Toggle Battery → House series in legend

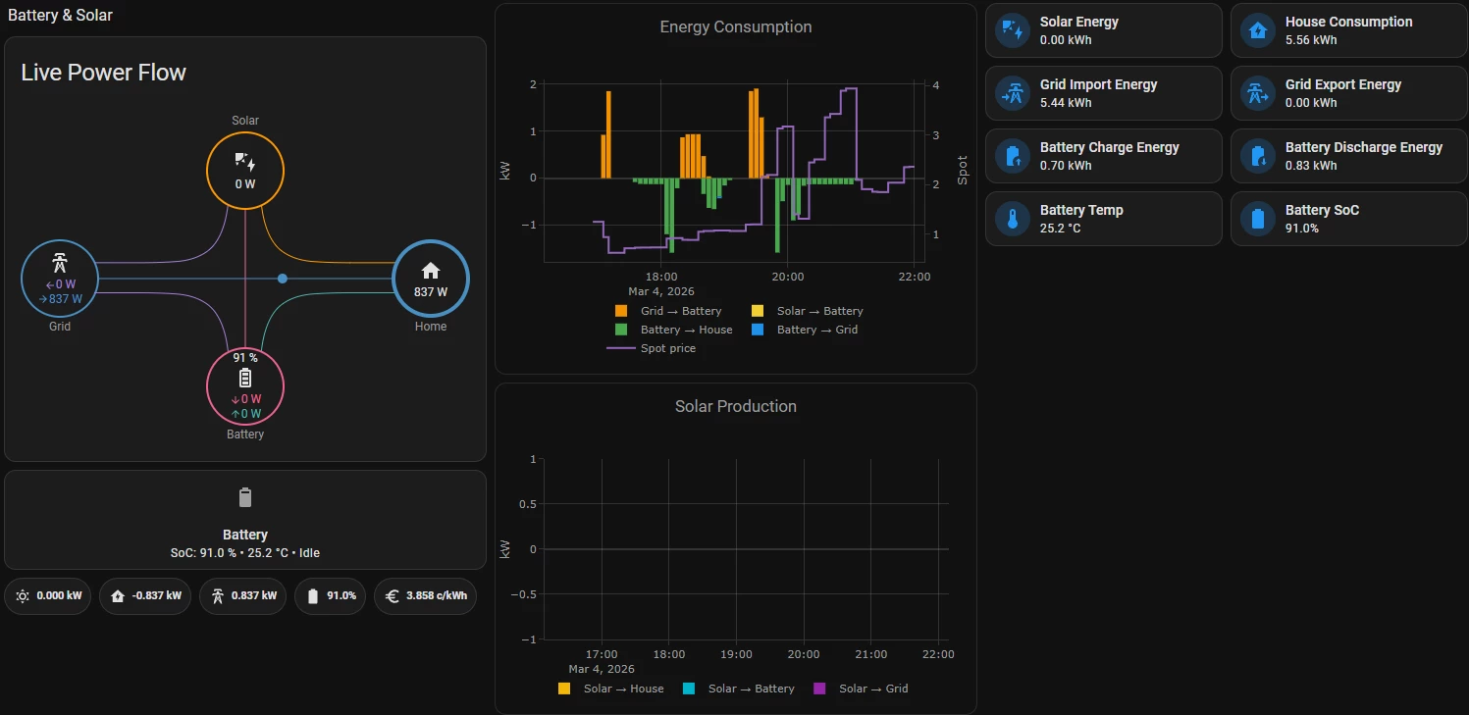pyautogui.click(x=673, y=330)
